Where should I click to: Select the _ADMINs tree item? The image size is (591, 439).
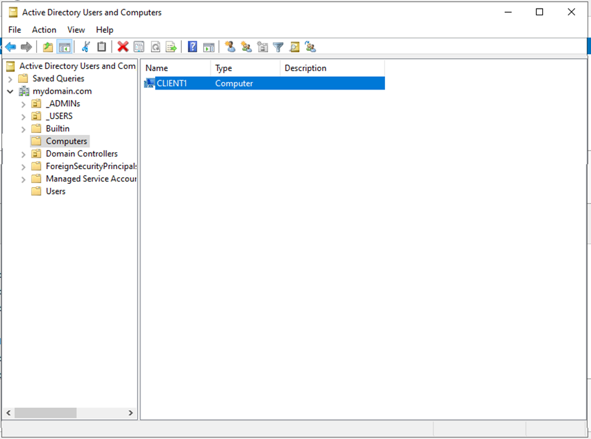(63, 104)
